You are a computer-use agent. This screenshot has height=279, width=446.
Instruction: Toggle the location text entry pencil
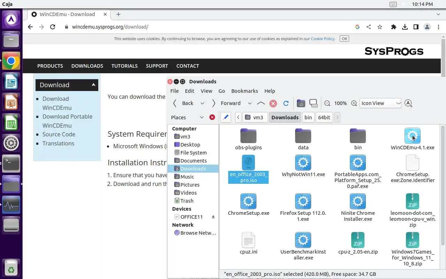[226, 117]
